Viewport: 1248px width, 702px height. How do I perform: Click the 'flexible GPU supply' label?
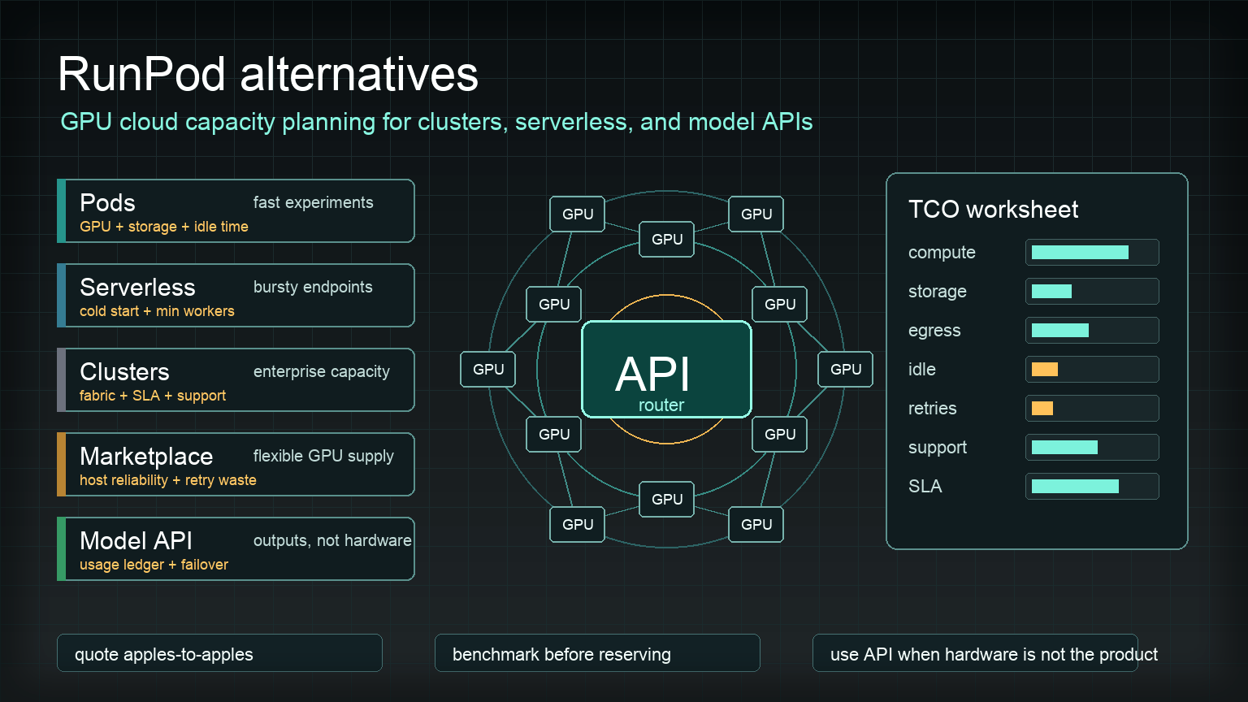tap(323, 456)
